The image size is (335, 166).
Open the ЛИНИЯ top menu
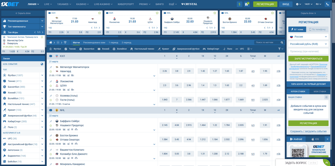pyautogui.click(x=33, y=4)
